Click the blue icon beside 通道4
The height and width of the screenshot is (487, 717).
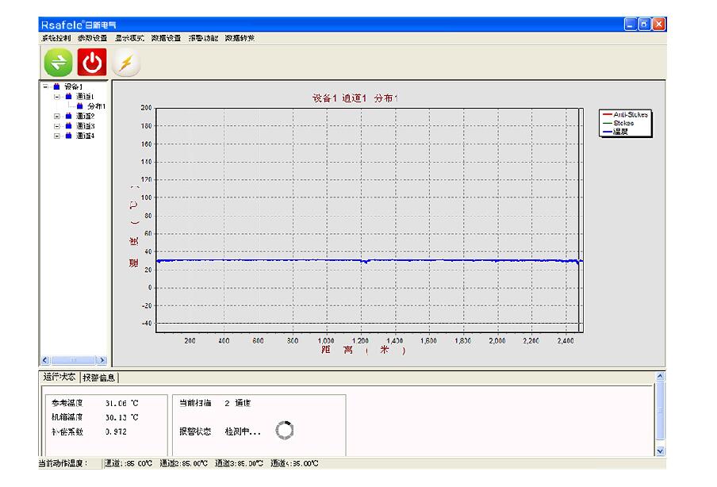(68, 136)
